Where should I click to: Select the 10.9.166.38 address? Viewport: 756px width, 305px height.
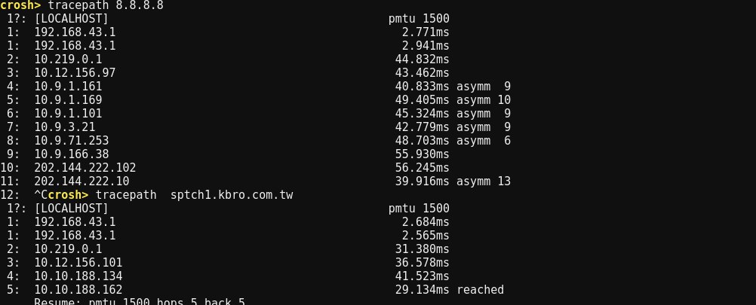pyautogui.click(x=71, y=154)
